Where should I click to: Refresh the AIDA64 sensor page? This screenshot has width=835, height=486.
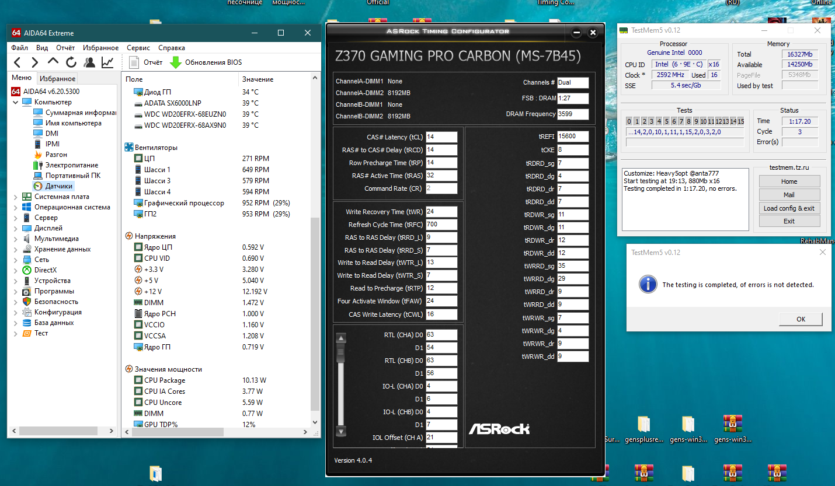71,62
